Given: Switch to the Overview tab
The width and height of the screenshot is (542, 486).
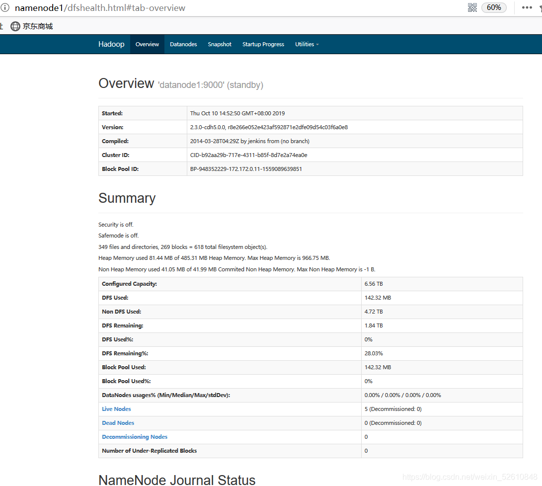Looking at the screenshot, I should [147, 44].
